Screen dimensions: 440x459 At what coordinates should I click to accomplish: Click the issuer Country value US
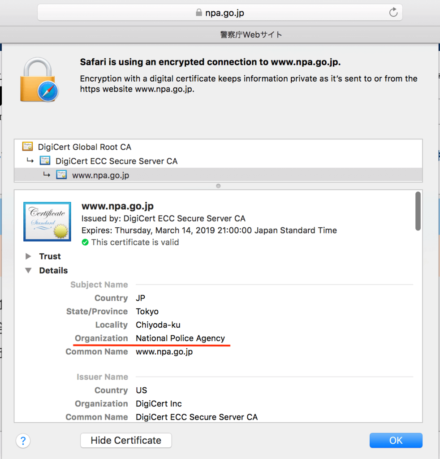pos(141,390)
